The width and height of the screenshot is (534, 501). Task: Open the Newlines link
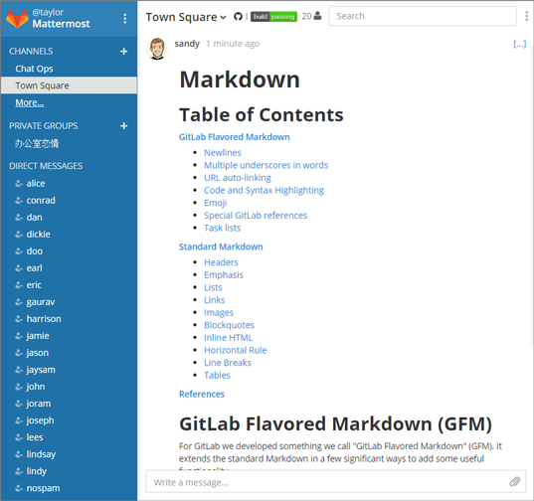click(x=223, y=152)
